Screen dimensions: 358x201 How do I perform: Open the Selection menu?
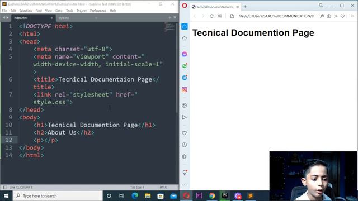click(x=26, y=11)
